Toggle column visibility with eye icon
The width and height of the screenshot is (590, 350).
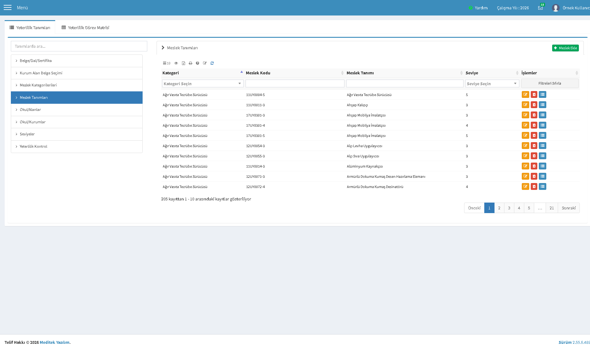[176, 63]
